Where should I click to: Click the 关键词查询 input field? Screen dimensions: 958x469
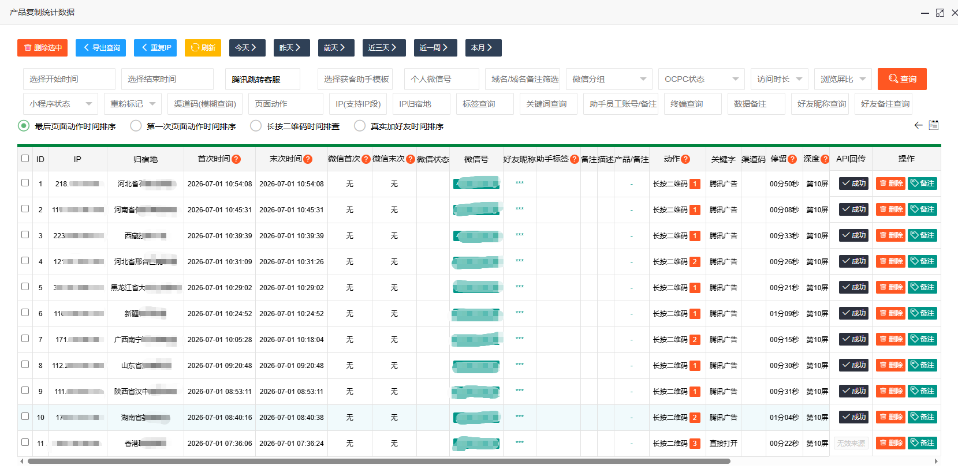click(x=549, y=104)
